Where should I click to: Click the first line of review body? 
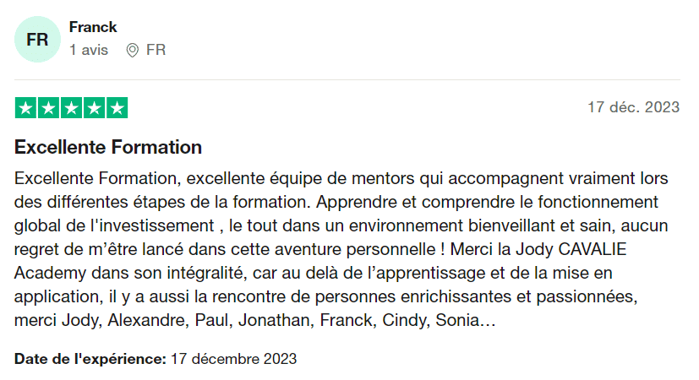click(x=338, y=179)
